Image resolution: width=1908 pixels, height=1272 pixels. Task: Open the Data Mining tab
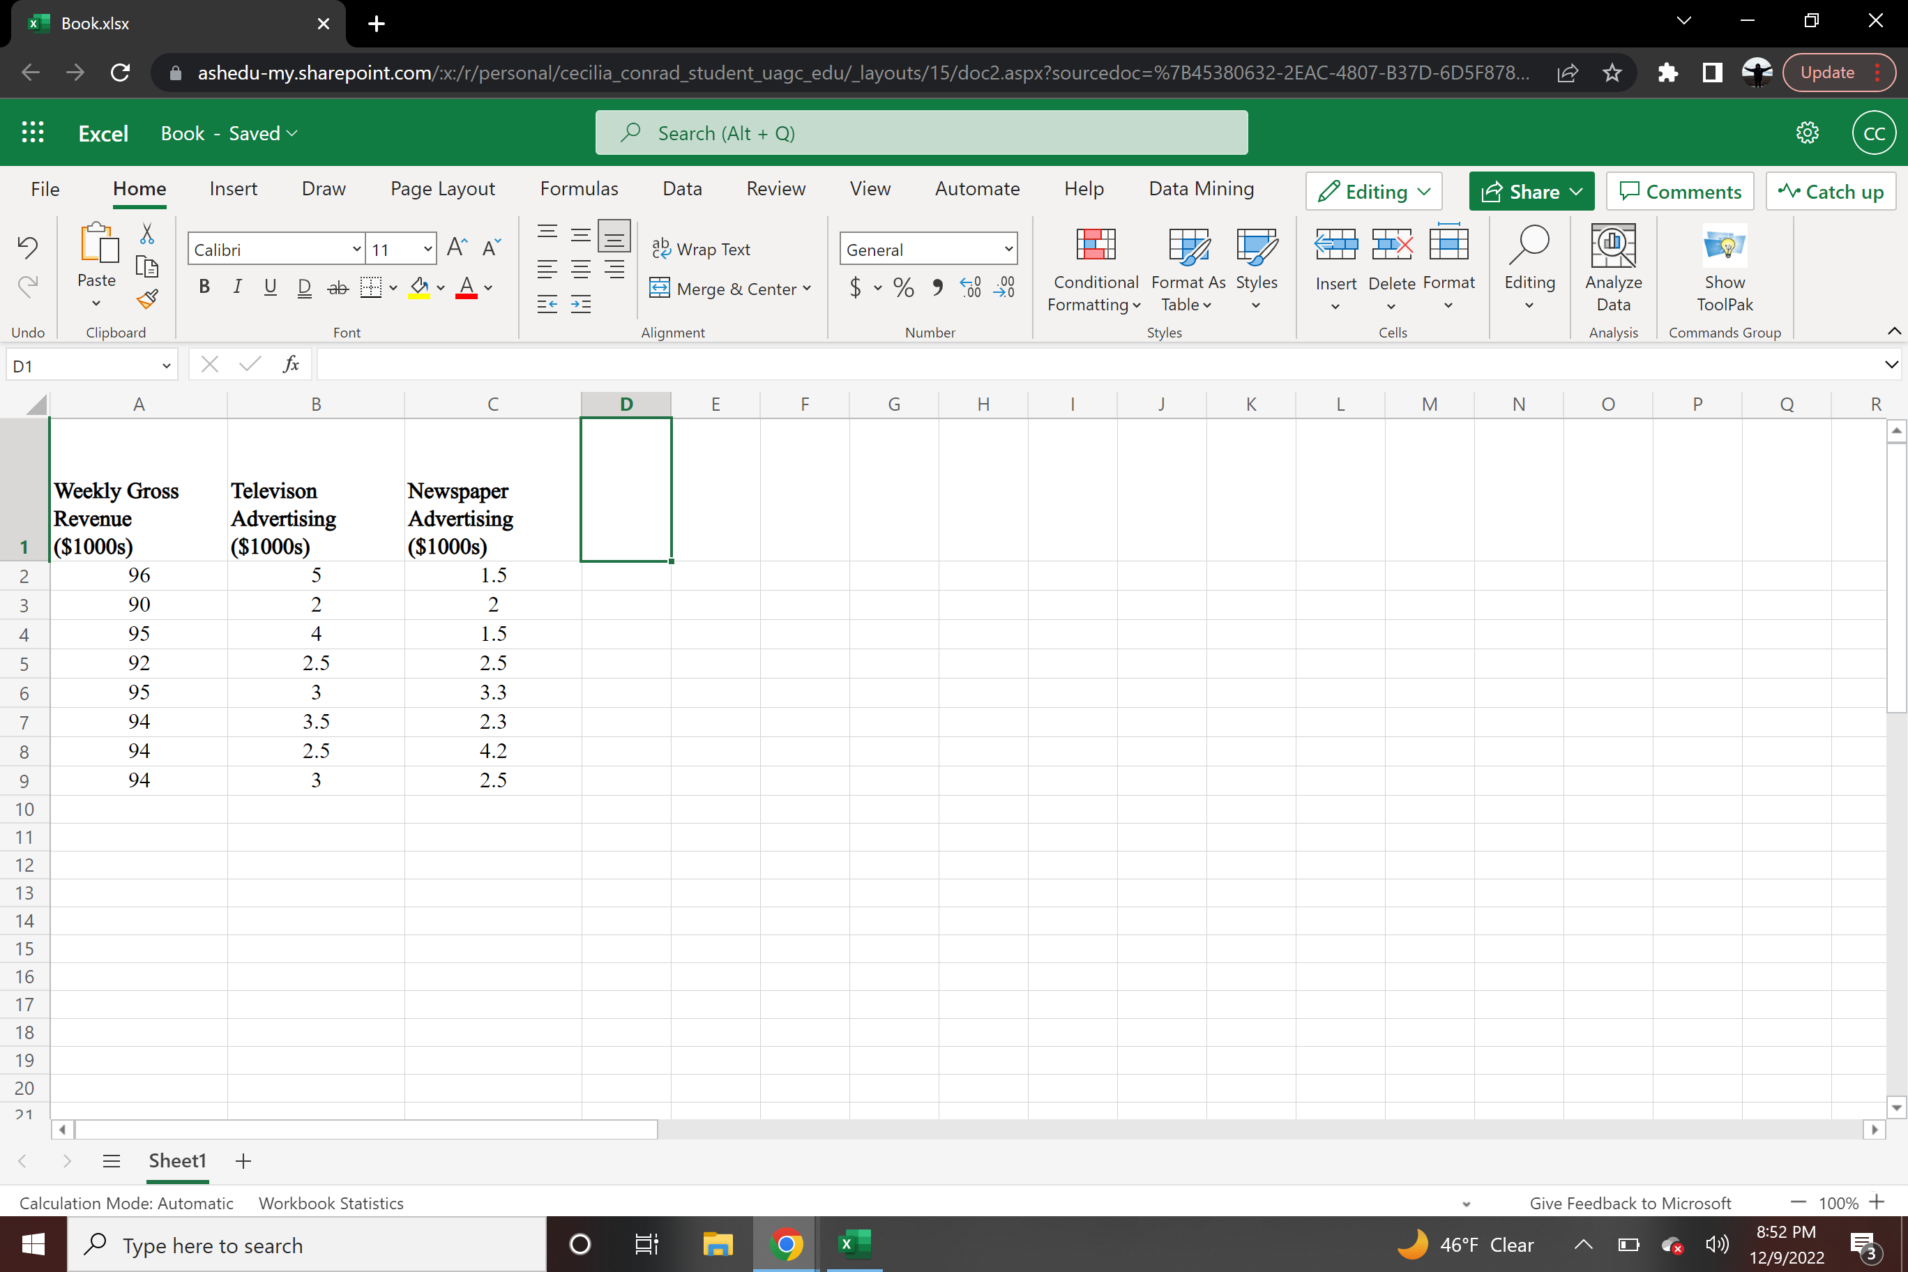click(x=1201, y=189)
